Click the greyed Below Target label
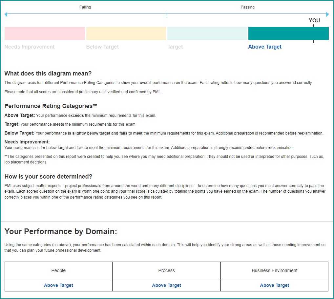The image size is (334, 299). tap(102, 47)
